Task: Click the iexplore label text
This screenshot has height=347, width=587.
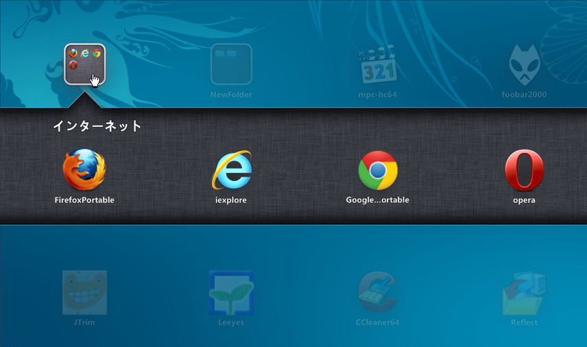Action: [x=231, y=200]
